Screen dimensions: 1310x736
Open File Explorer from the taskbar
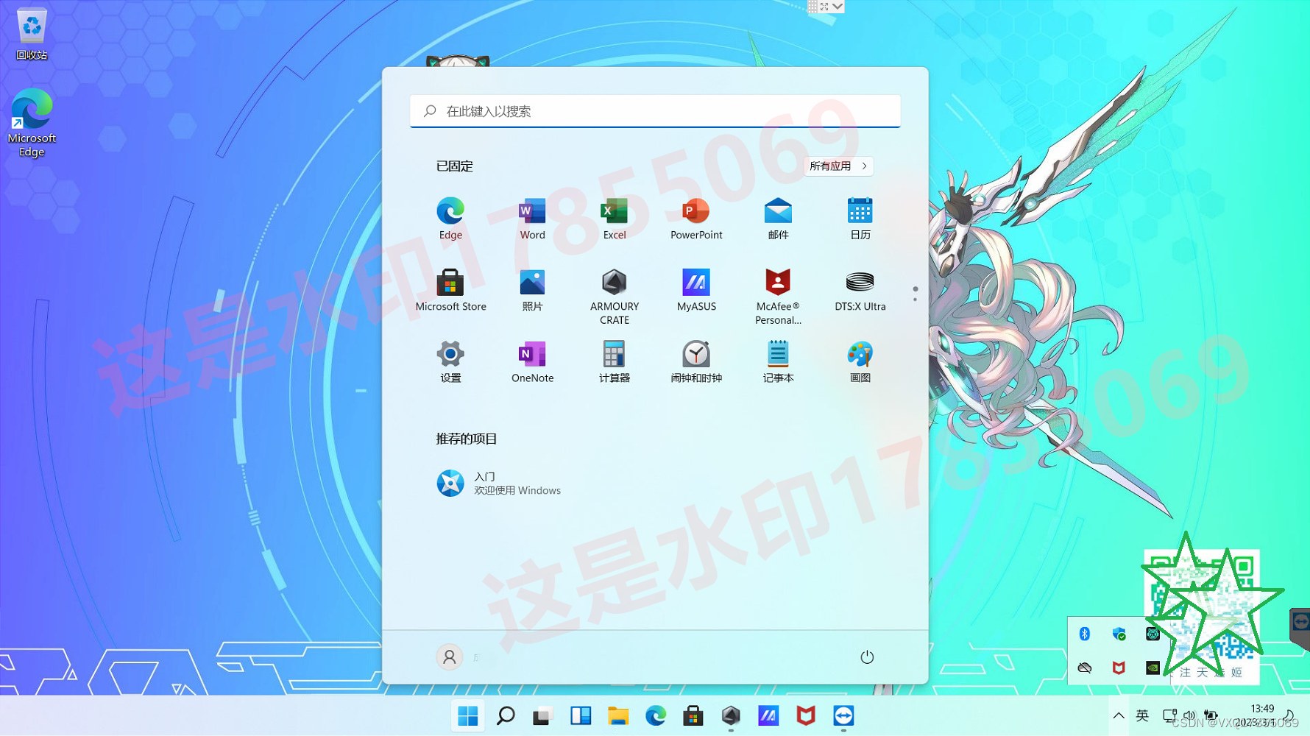pyautogui.click(x=618, y=715)
